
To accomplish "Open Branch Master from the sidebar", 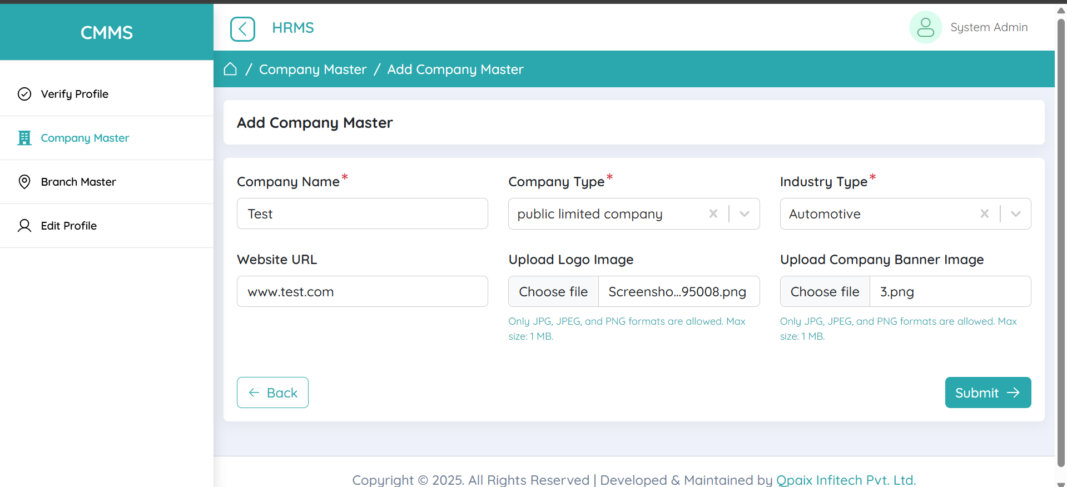I will coord(78,182).
